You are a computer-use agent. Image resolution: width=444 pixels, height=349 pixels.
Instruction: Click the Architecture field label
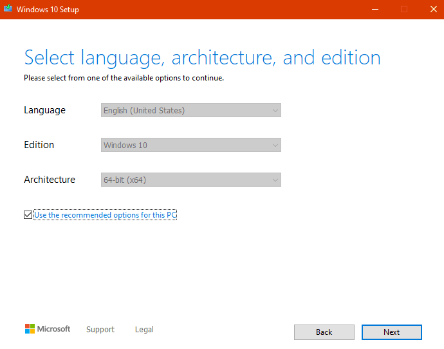(x=50, y=180)
